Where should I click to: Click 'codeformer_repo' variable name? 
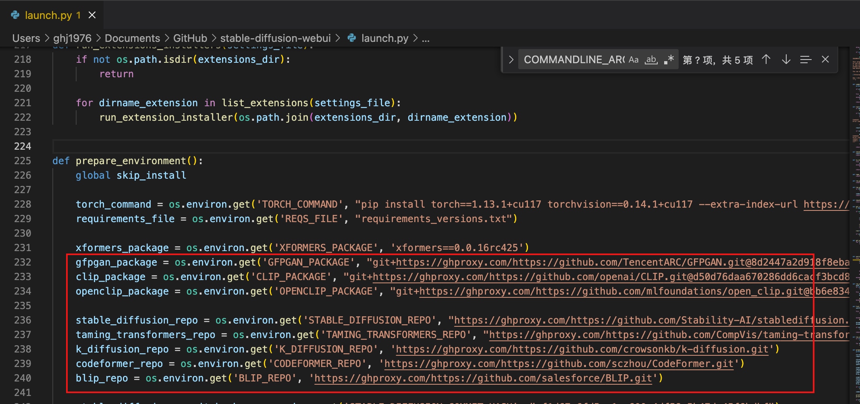(x=119, y=364)
